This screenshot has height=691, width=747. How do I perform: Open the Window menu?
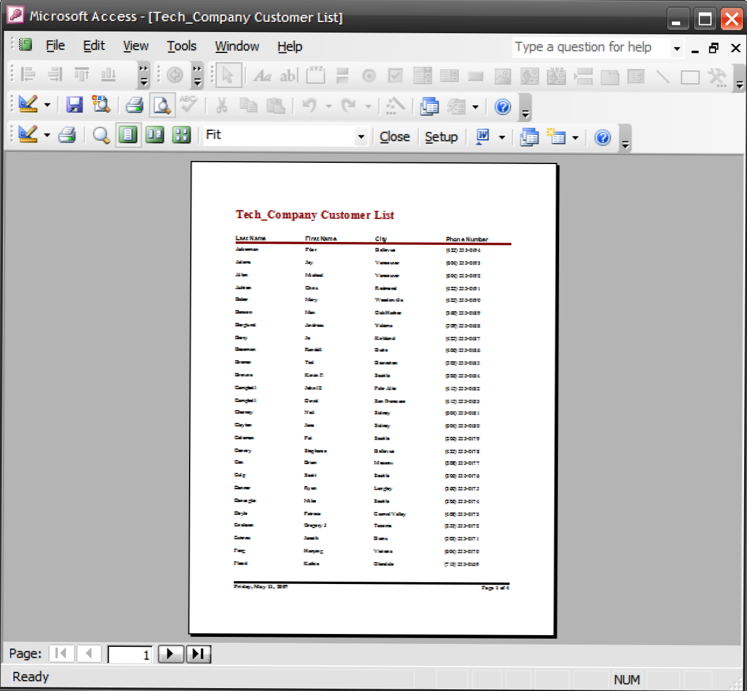pos(237,47)
